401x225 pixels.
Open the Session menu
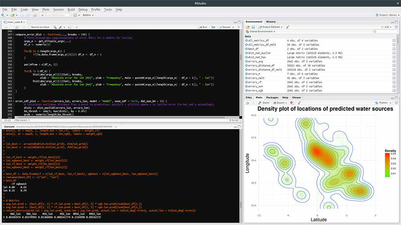(59, 10)
